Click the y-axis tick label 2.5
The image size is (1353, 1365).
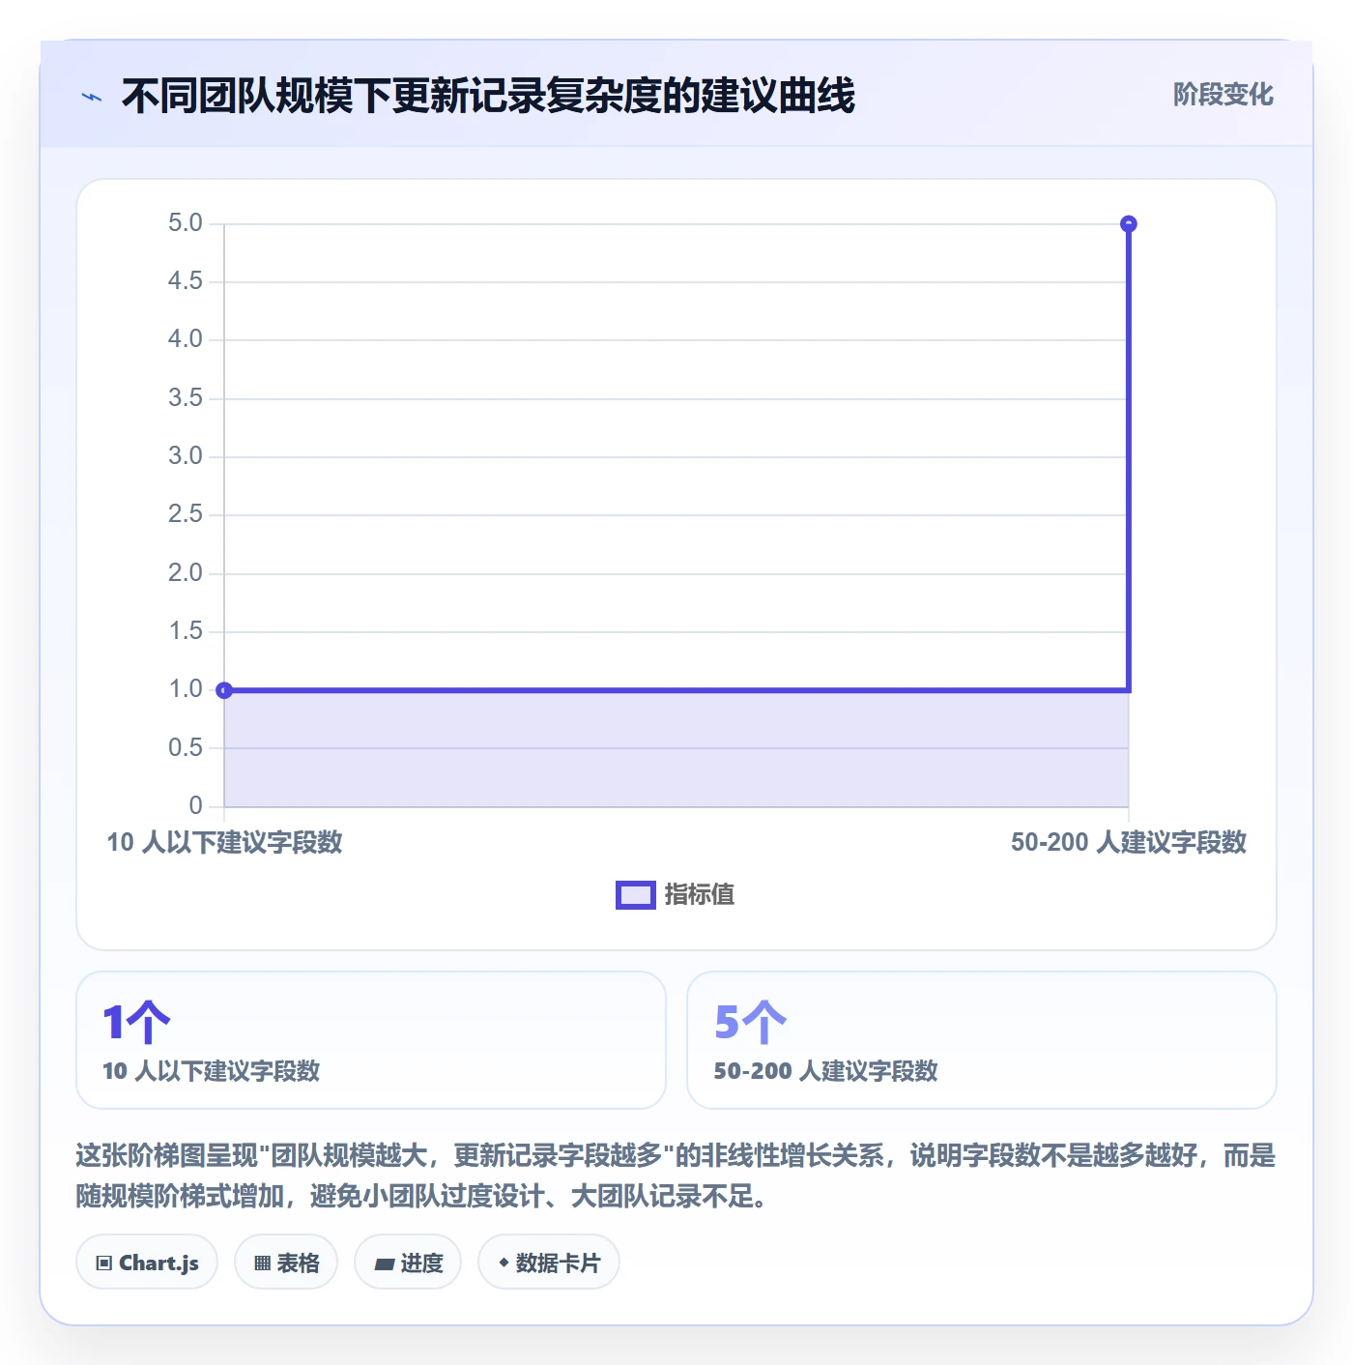coord(186,514)
